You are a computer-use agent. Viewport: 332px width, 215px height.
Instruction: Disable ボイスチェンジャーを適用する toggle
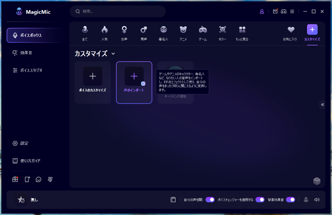tap(260, 199)
